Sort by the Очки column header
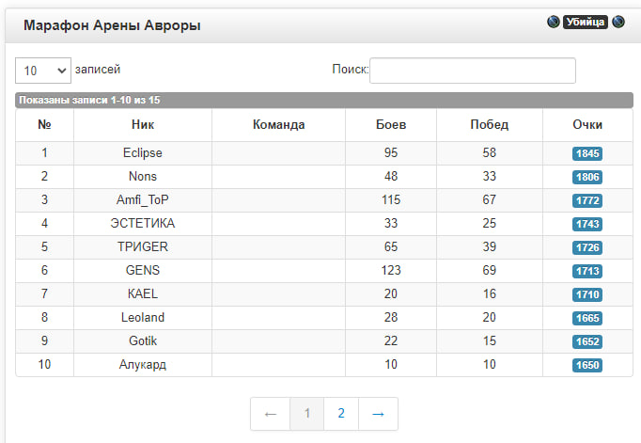The height and width of the screenshot is (443, 641). 587,125
